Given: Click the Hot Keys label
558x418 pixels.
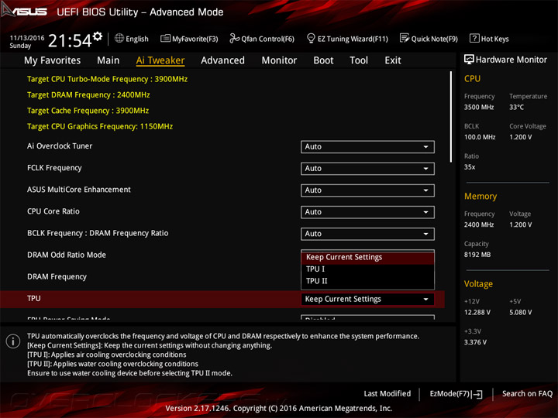Looking at the screenshot, I should click(494, 39).
